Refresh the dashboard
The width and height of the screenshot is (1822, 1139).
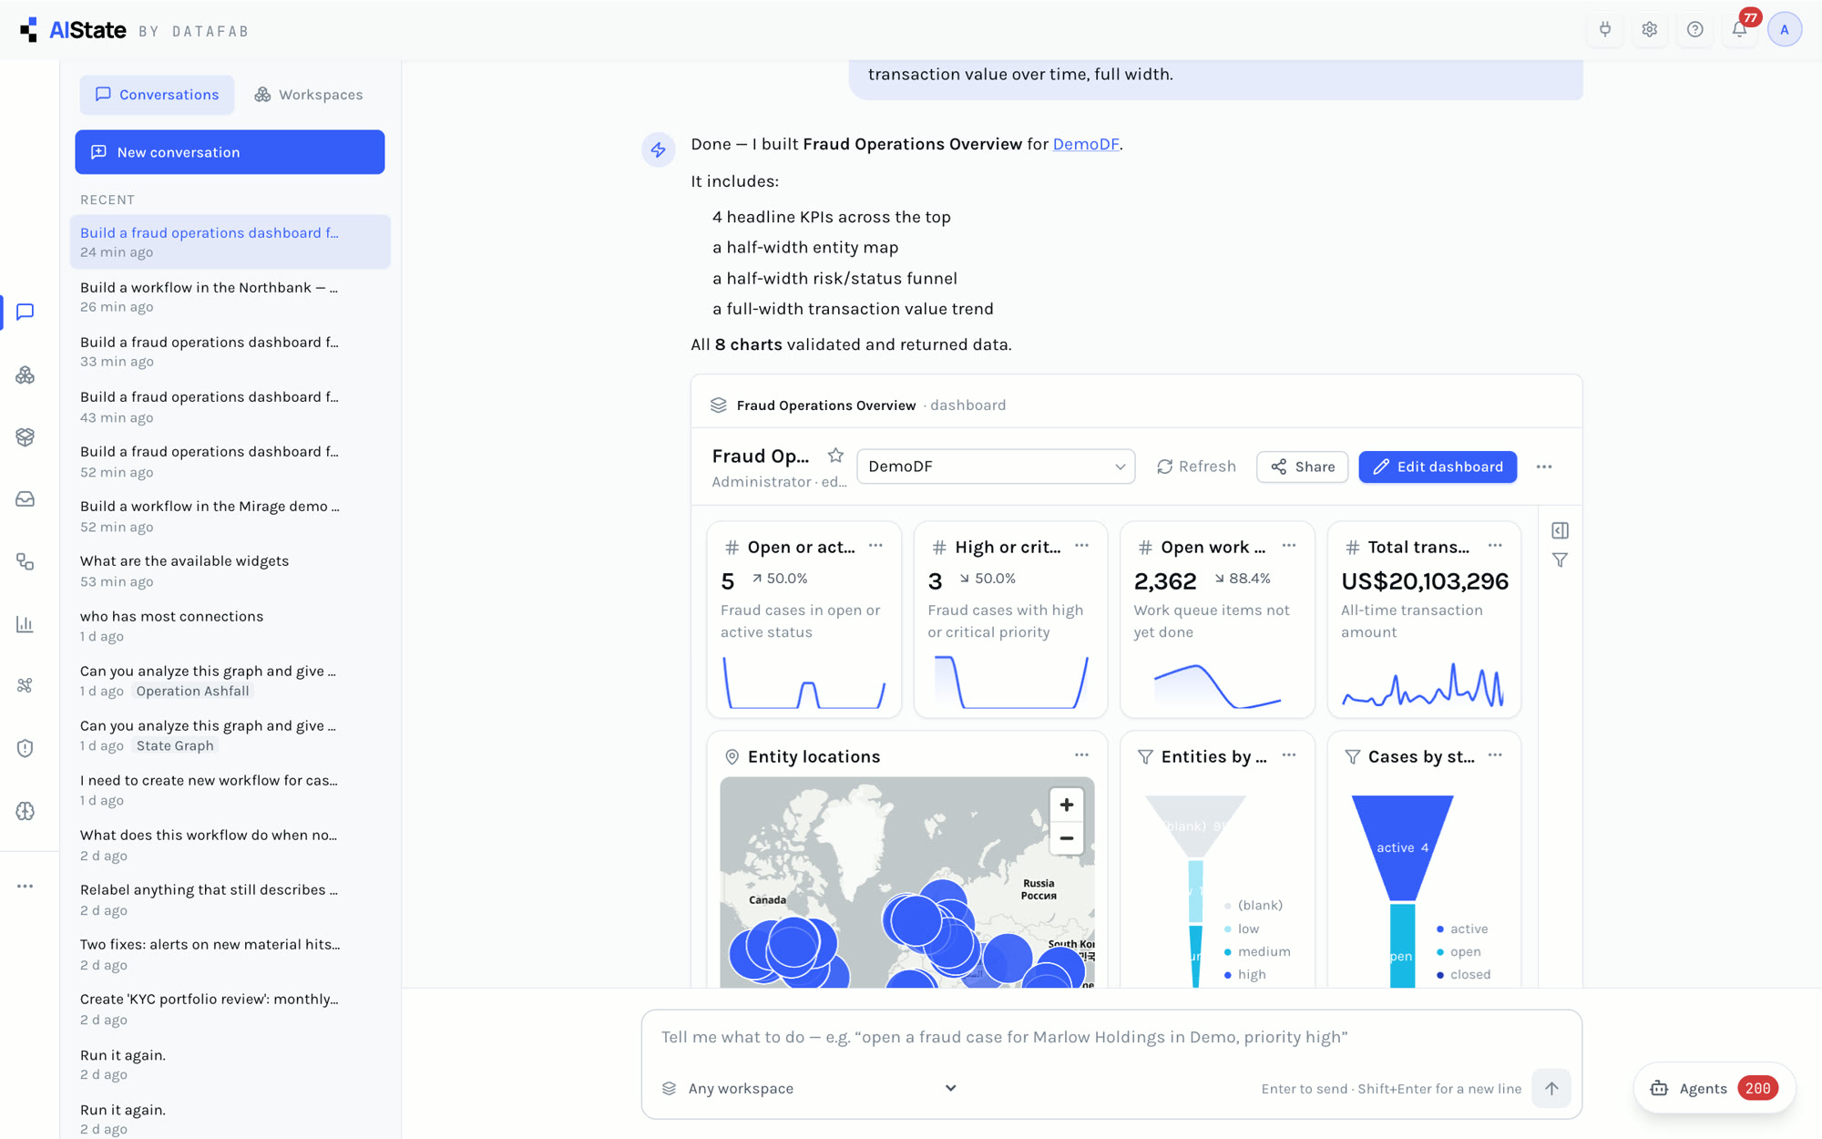click(x=1196, y=467)
